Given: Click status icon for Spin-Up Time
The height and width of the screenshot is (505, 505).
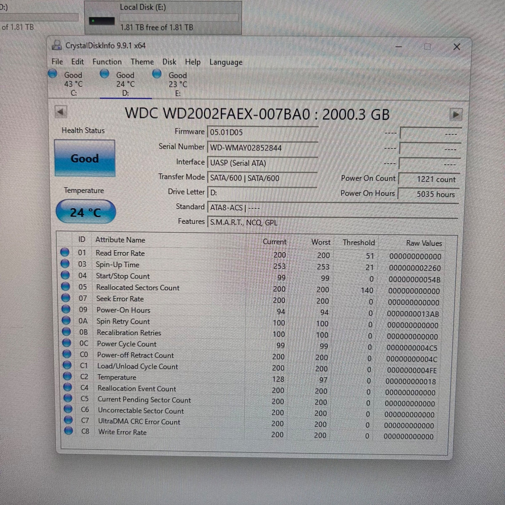Looking at the screenshot, I should (65, 263).
